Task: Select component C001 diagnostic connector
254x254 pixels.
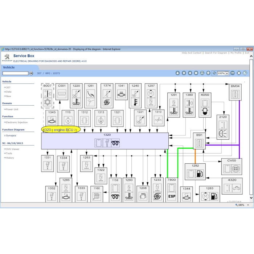Action: point(62,92)
